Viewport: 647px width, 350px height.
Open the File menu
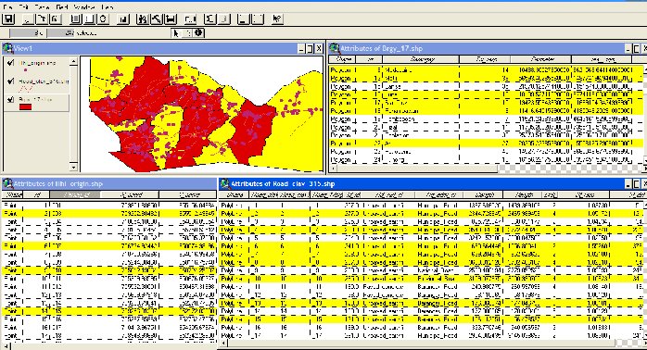(x=8, y=7)
